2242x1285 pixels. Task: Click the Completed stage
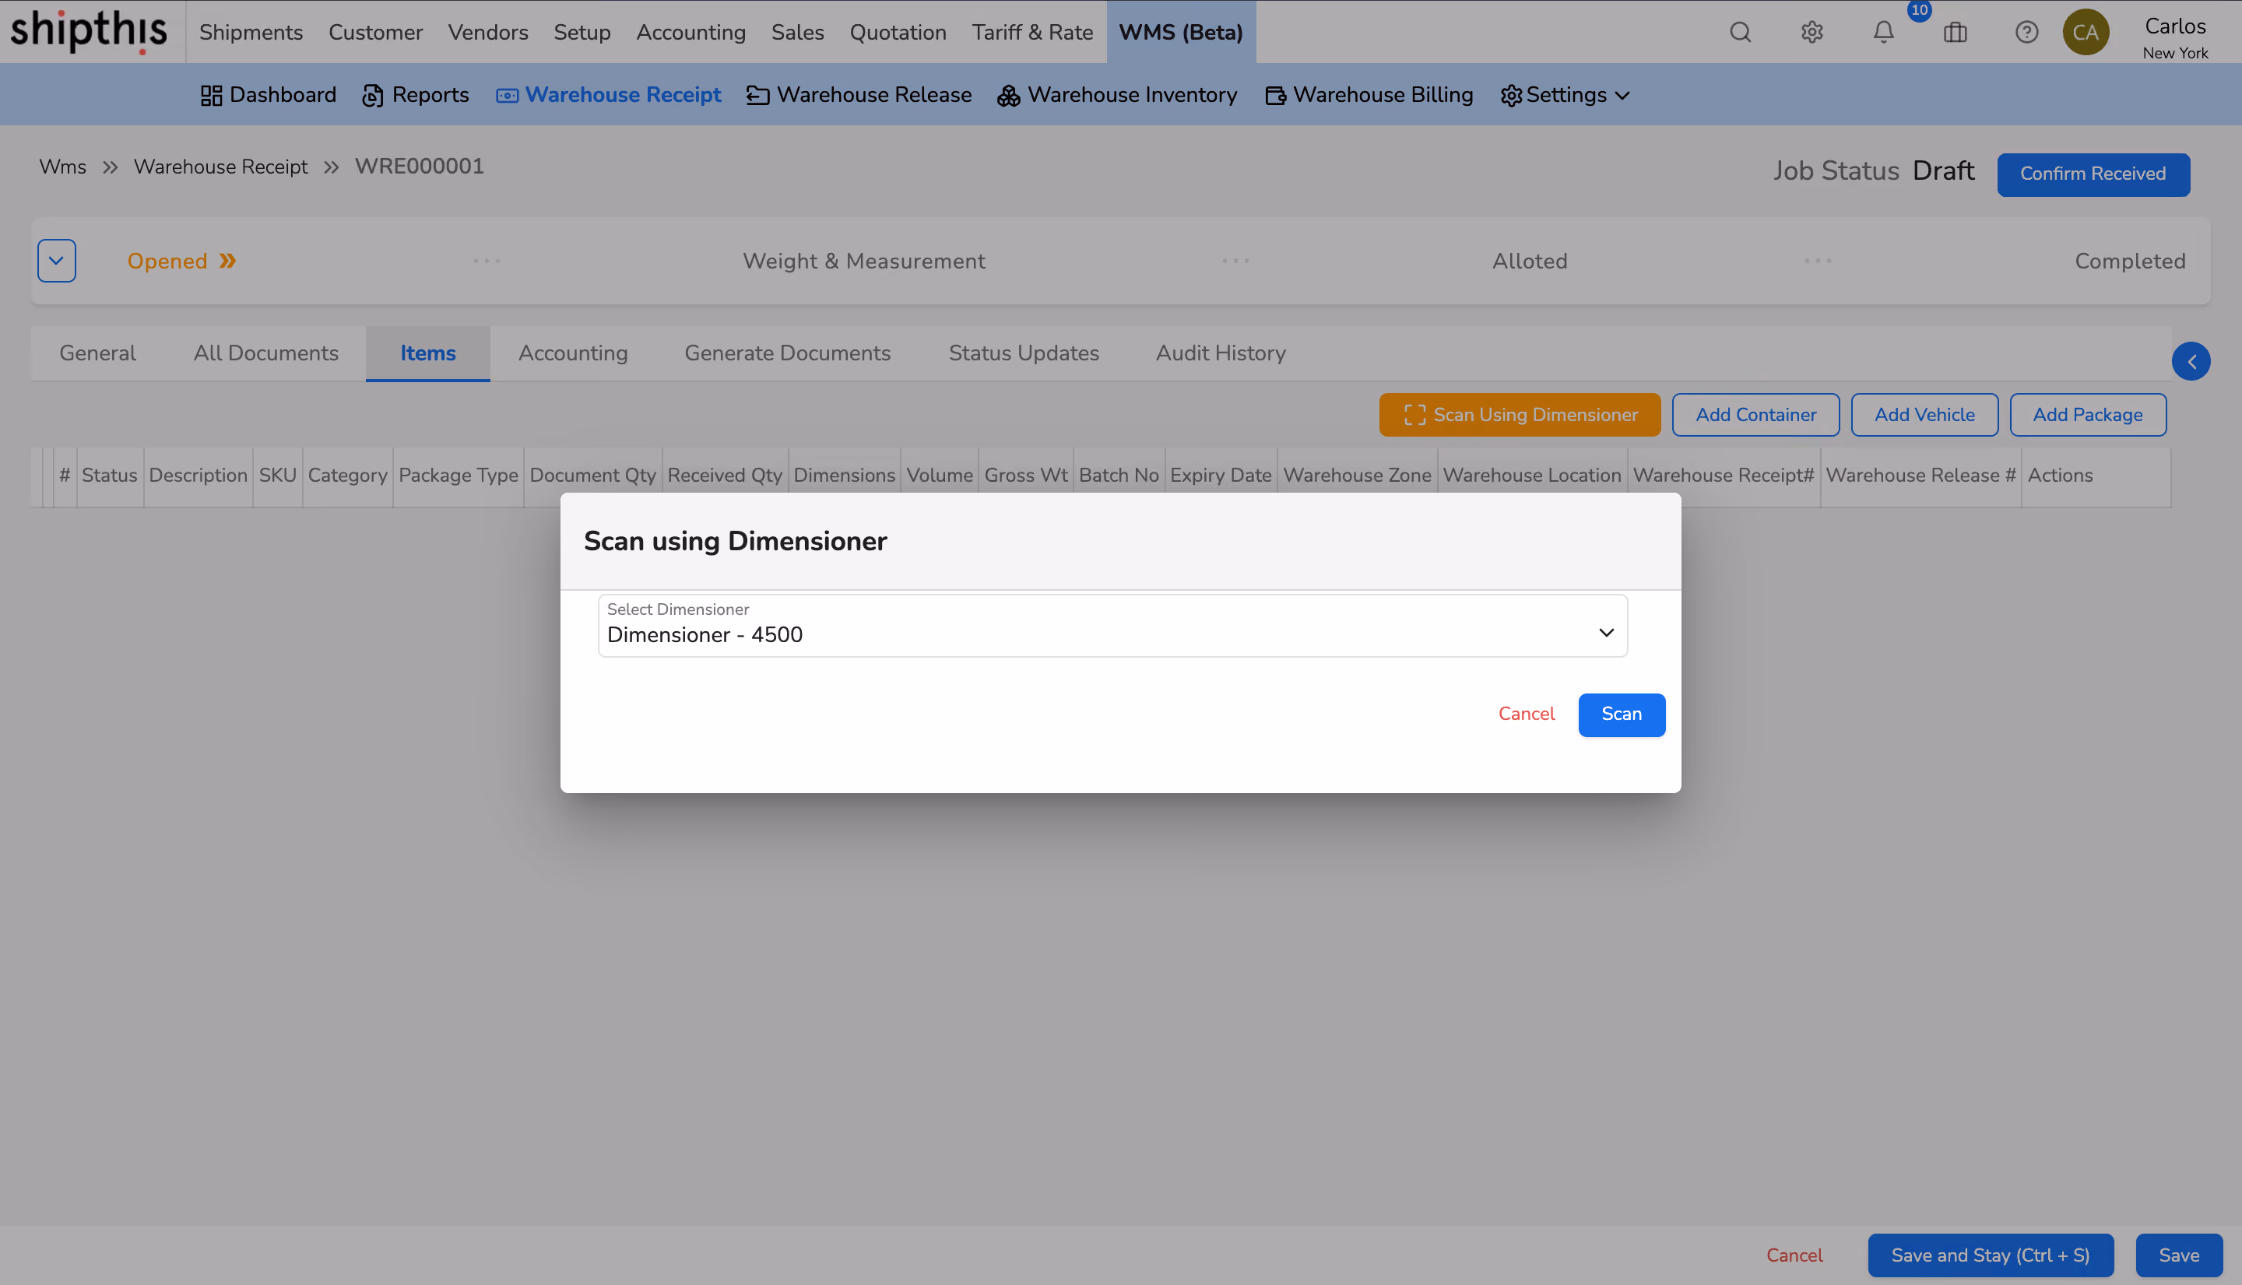[2130, 262]
